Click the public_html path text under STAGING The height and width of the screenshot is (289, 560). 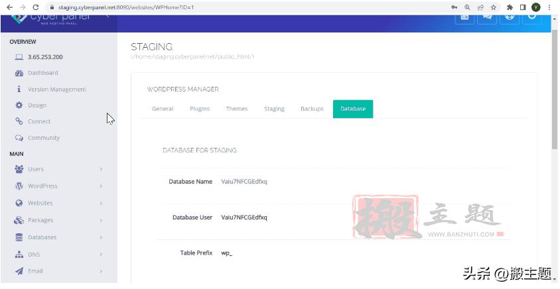point(192,57)
